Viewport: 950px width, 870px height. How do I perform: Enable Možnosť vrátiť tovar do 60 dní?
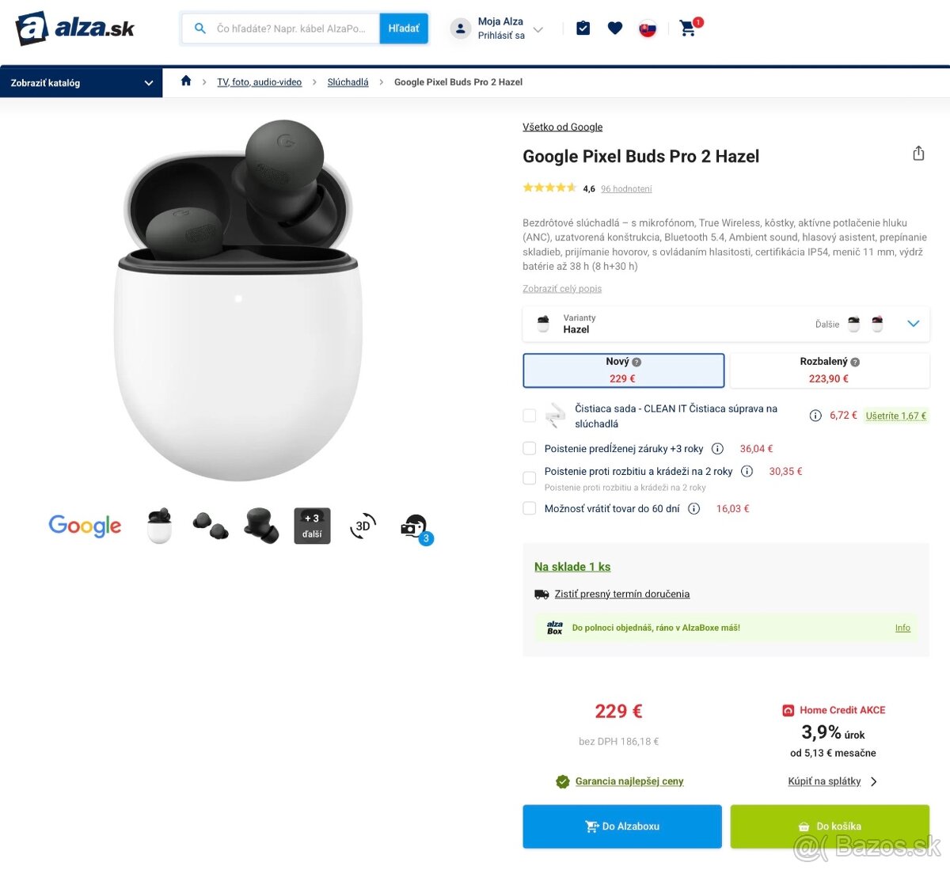(x=529, y=507)
